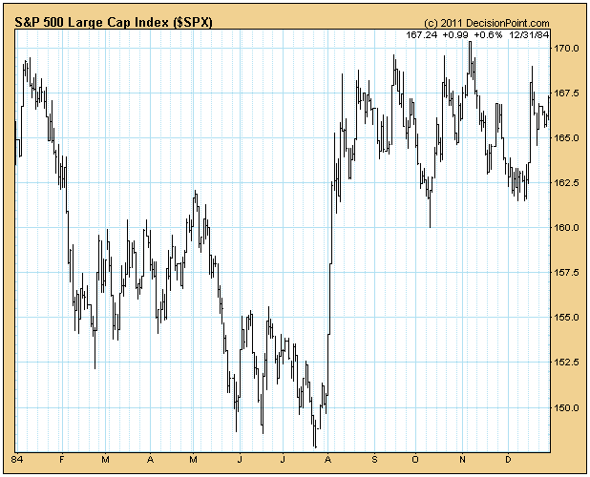Click the S&P 500 Large Cap Index title

tap(114, 23)
